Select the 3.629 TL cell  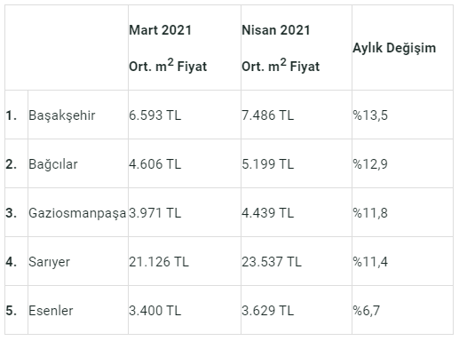(297, 310)
